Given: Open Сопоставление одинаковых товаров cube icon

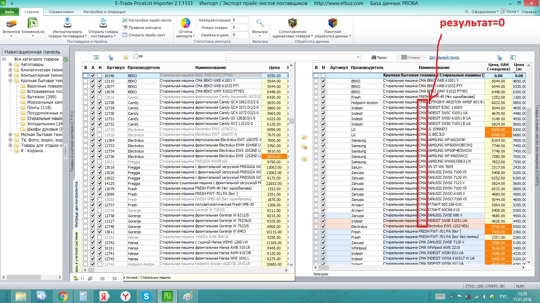Looking at the screenshot, I should pos(292,23).
